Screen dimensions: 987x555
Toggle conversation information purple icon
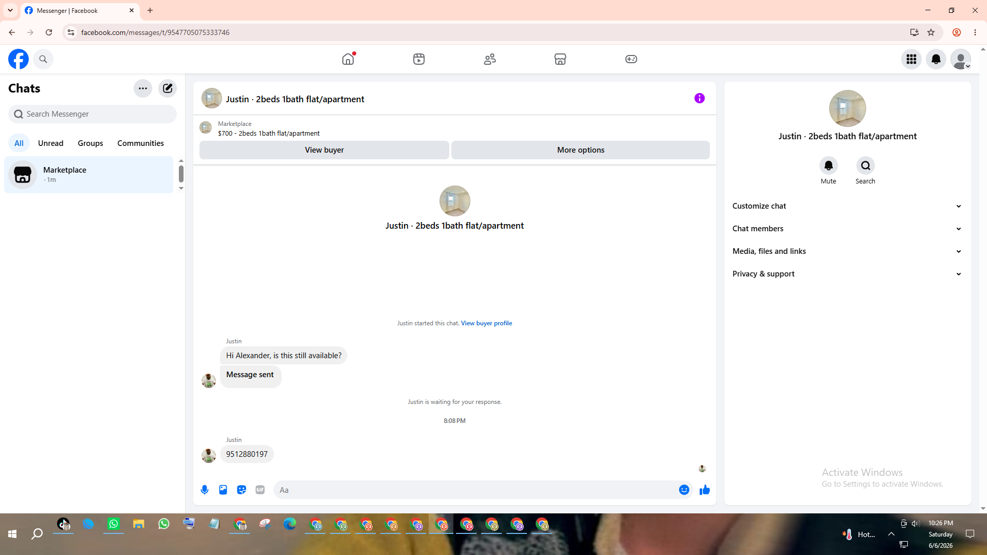point(700,98)
